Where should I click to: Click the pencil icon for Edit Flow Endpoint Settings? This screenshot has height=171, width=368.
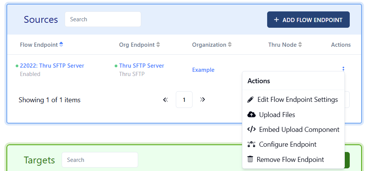click(x=250, y=100)
